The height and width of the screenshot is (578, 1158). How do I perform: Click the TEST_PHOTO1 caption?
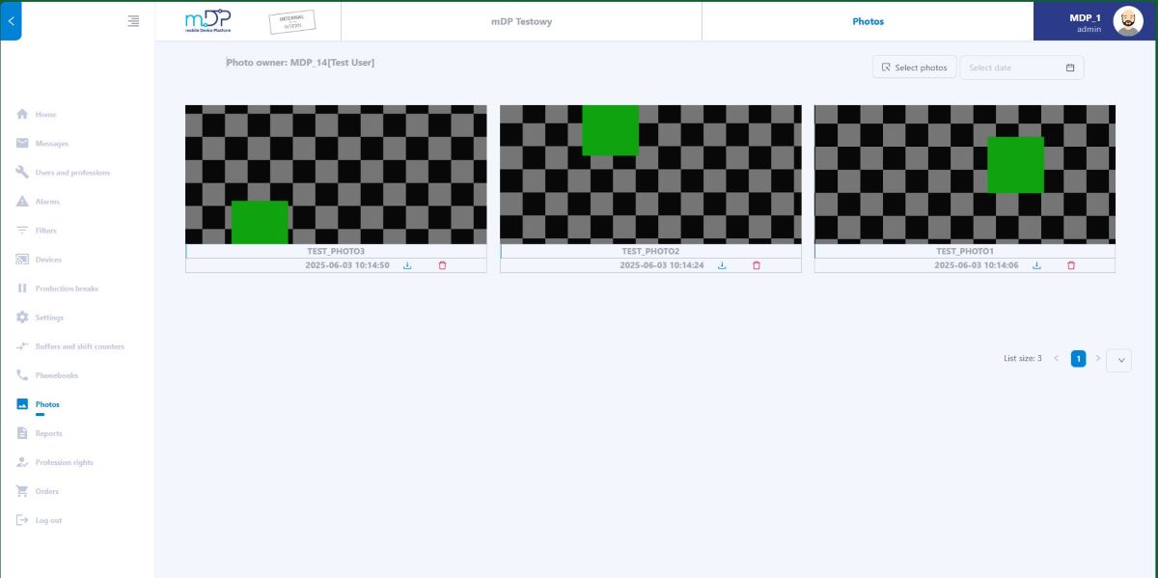click(x=965, y=251)
